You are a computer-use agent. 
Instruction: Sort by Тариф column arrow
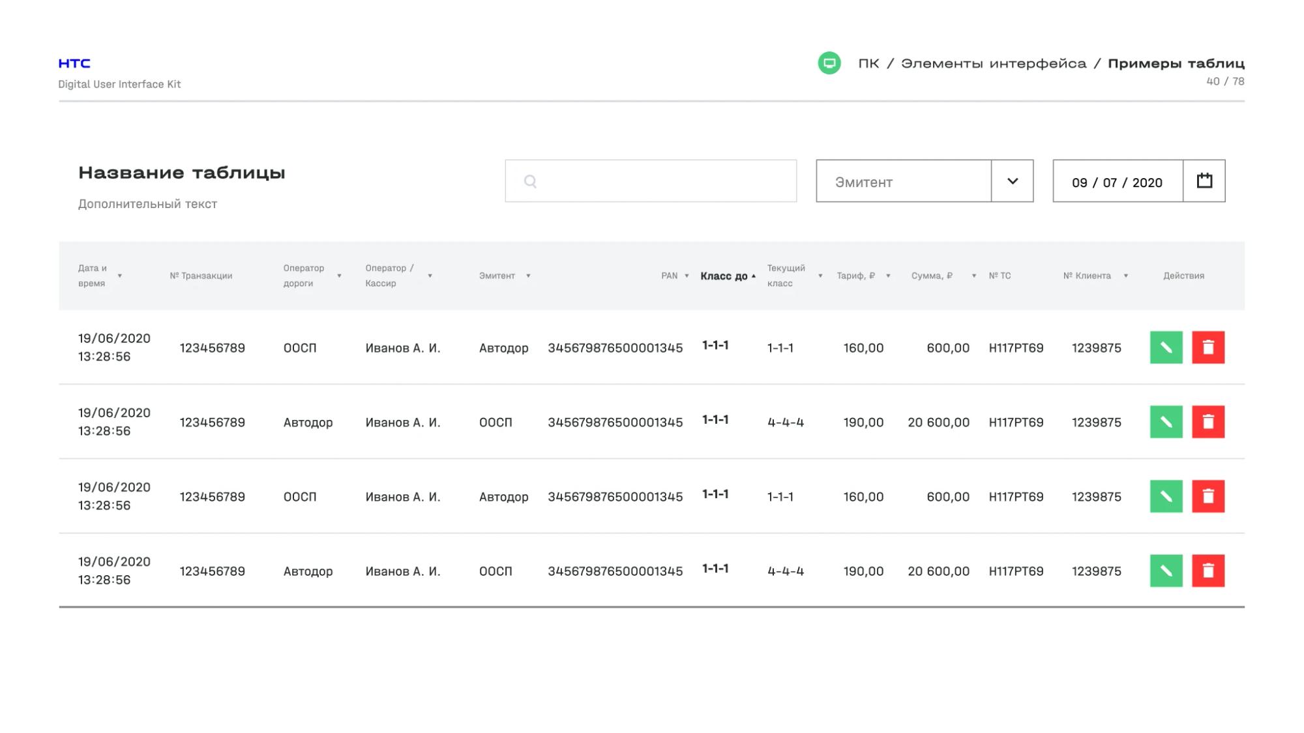pos(888,276)
